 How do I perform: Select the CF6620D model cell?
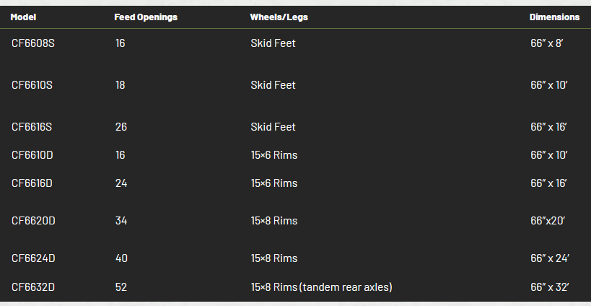pos(33,221)
